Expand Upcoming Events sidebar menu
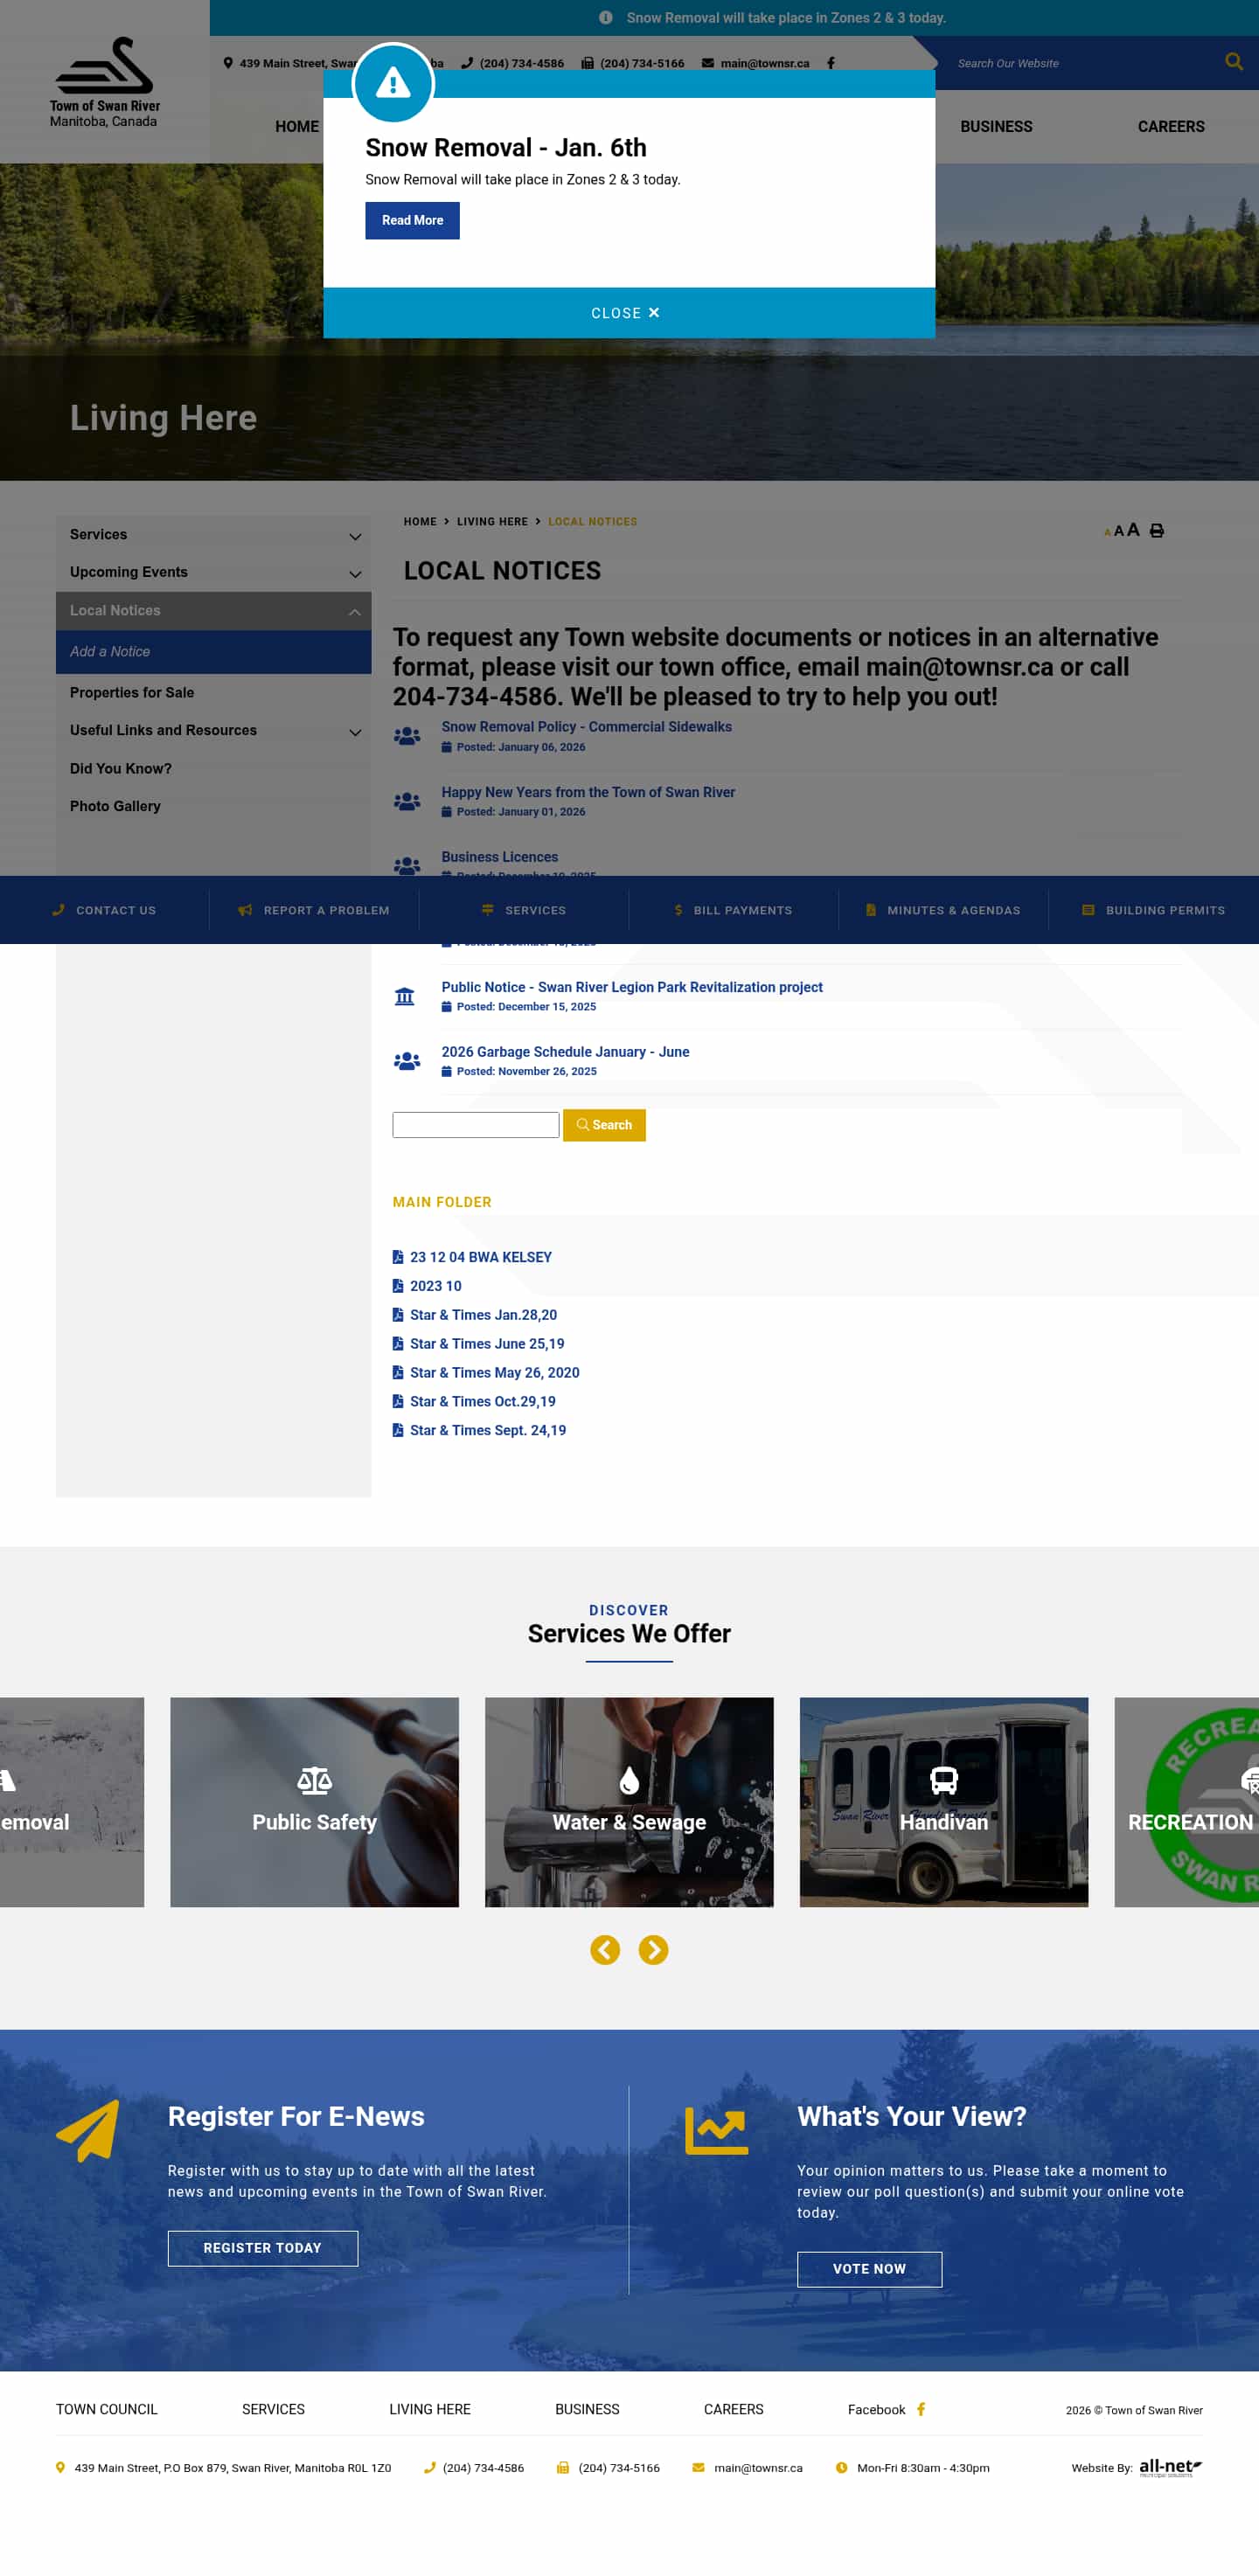The image size is (1259, 2576). 354,573
